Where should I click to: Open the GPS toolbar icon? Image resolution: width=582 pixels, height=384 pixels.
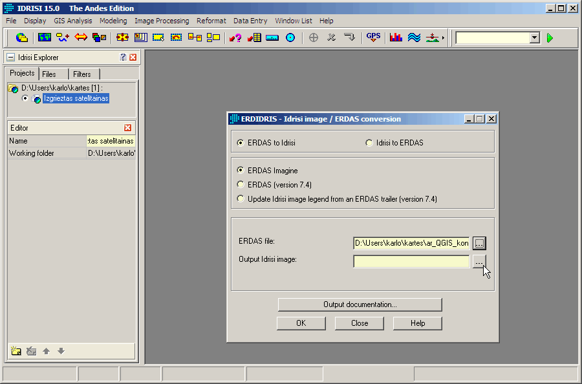373,37
